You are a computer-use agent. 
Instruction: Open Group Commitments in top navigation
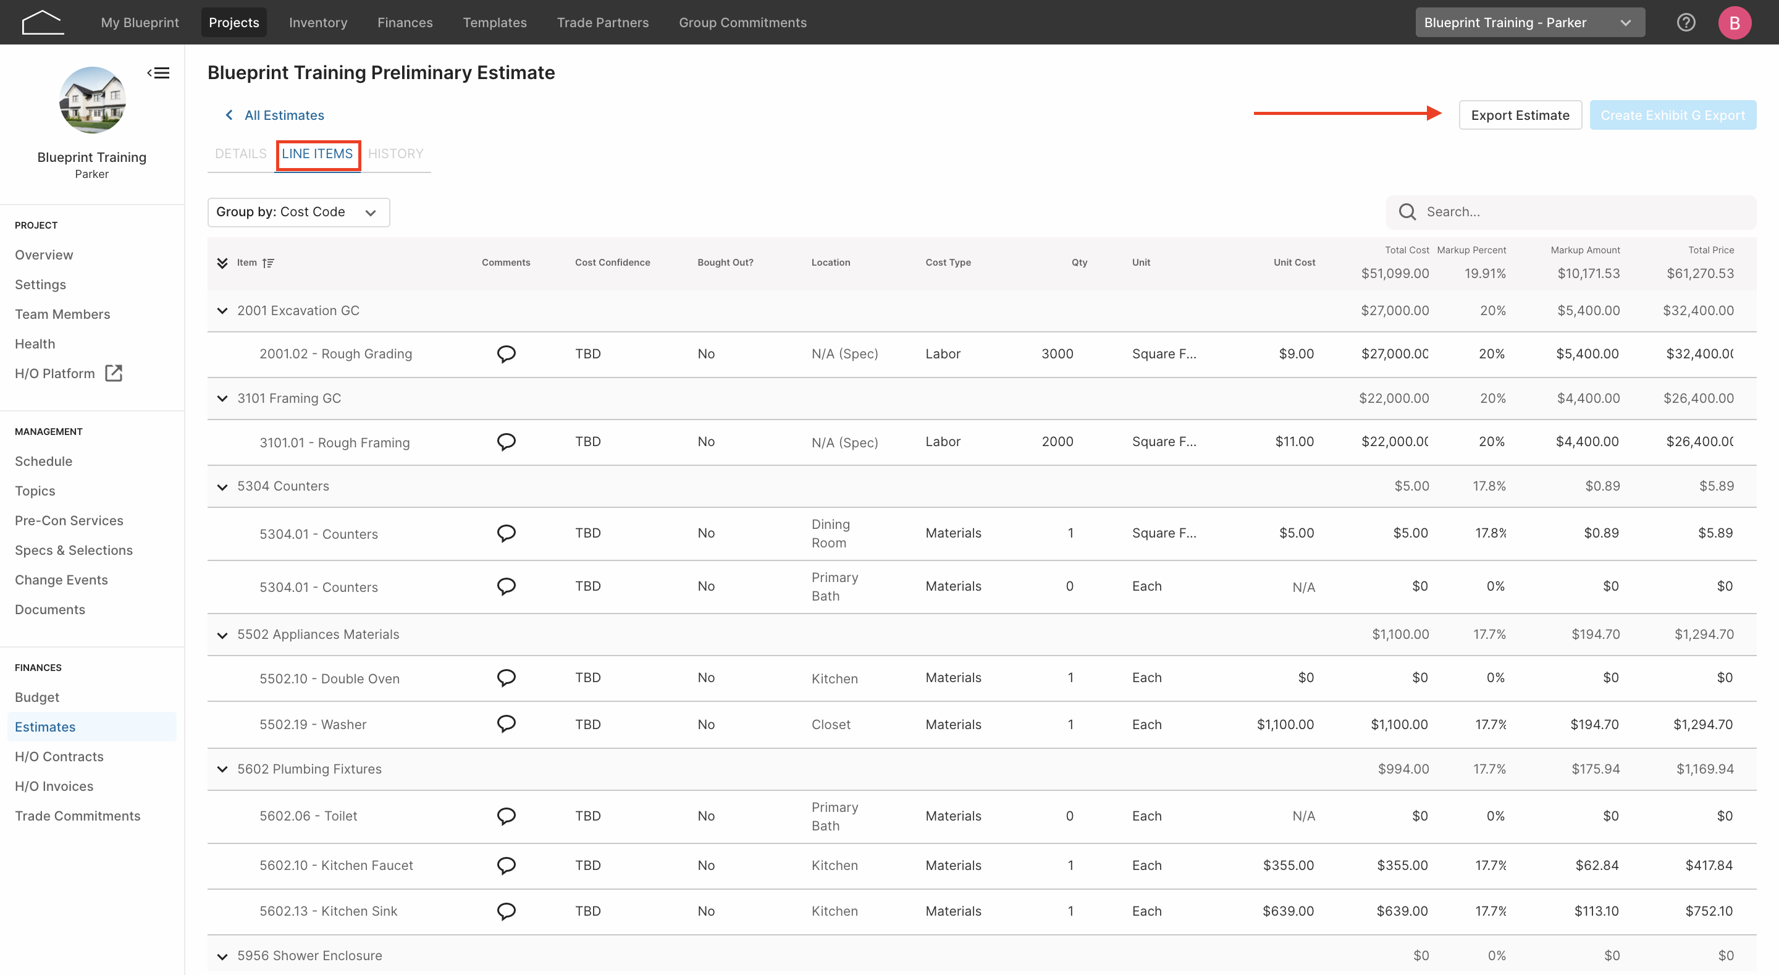click(742, 22)
